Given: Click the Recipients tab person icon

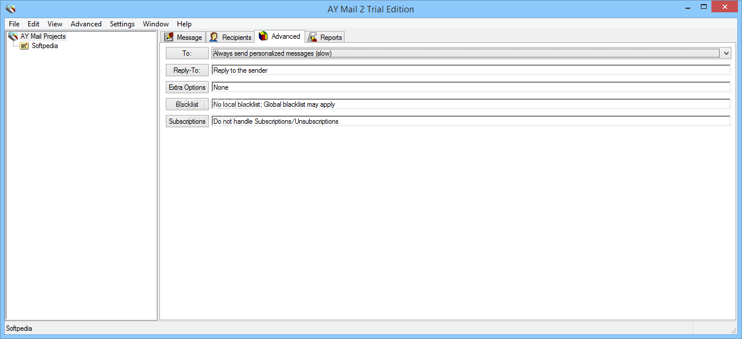Looking at the screenshot, I should pos(214,37).
